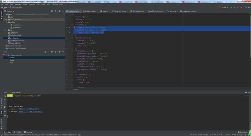Collapse all in the npm panel
Screen dimensions: 251x136
[x=55, y=52]
